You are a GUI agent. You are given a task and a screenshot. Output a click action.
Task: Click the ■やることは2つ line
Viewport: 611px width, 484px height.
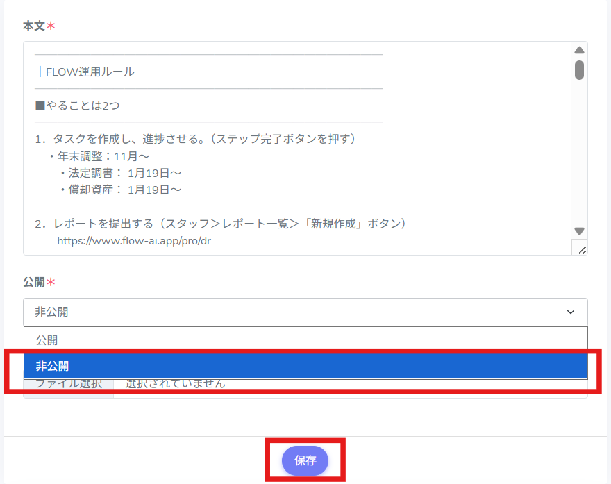point(77,106)
